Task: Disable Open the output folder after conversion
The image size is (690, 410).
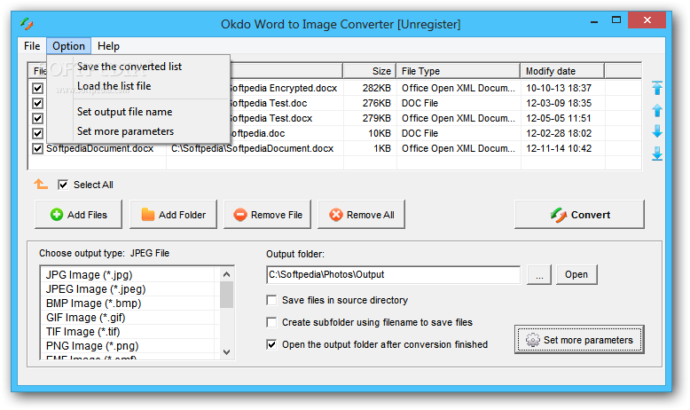Action: coord(271,344)
